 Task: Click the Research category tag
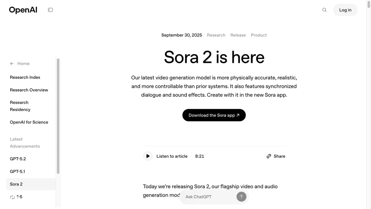point(216,35)
